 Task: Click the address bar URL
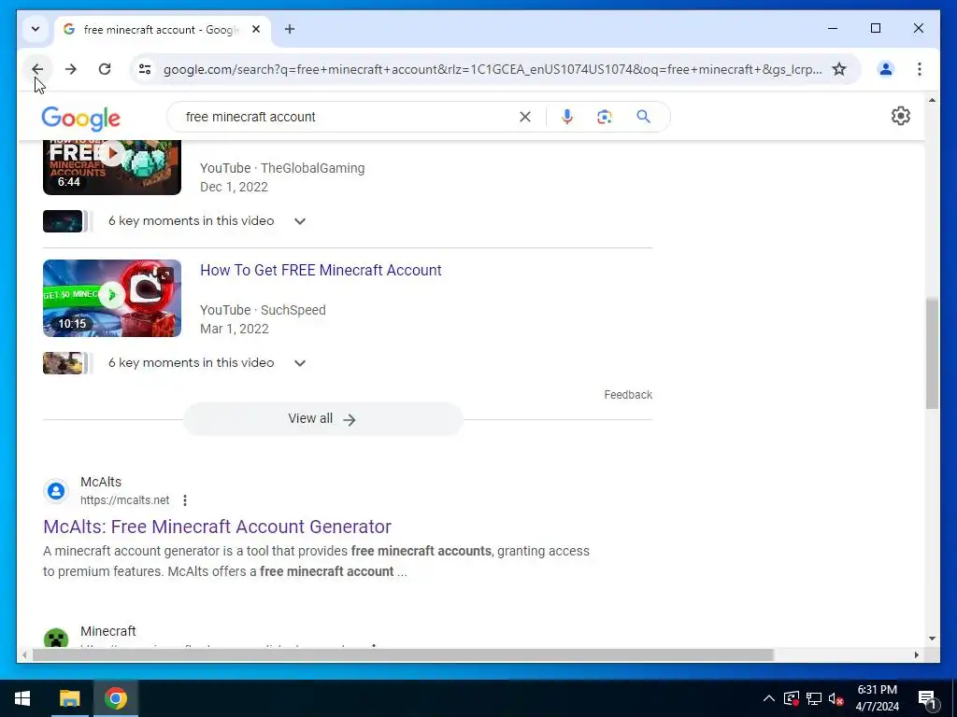[492, 69]
